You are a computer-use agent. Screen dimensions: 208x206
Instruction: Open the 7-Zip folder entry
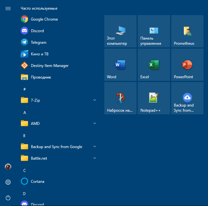pyautogui.click(x=58, y=100)
